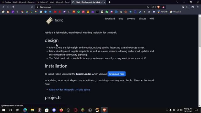Open the Windows Start menu

pyautogui.click(x=3, y=110)
